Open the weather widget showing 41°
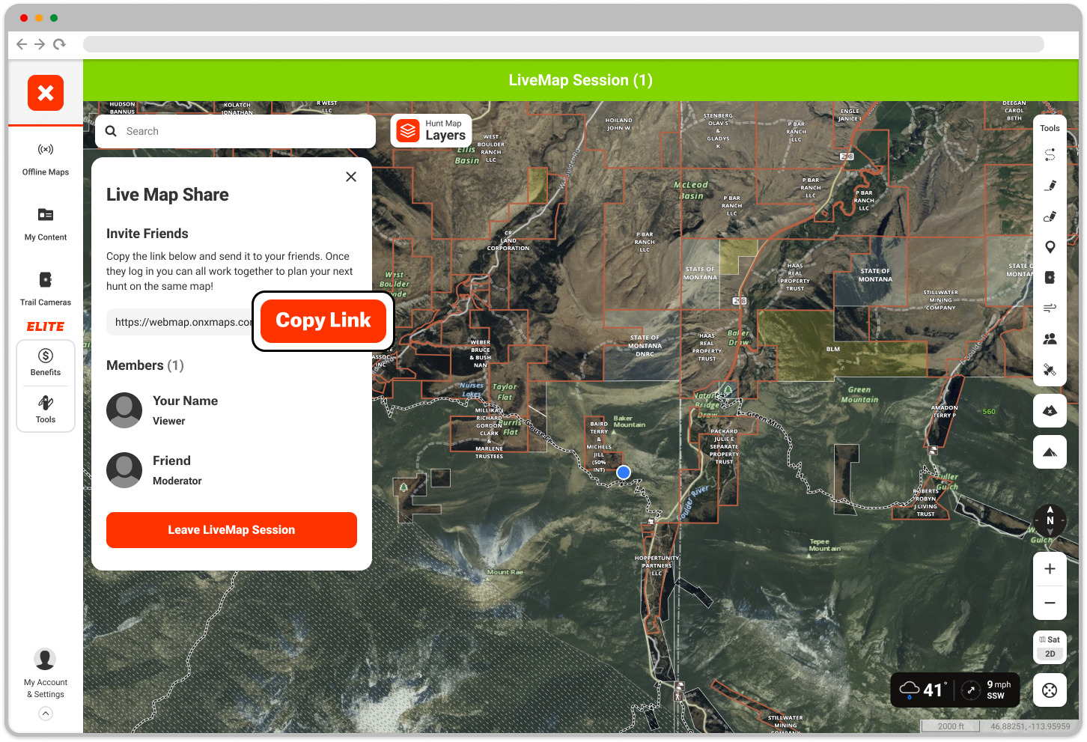Viewport: 1087px width, 742px height. pyautogui.click(x=924, y=690)
